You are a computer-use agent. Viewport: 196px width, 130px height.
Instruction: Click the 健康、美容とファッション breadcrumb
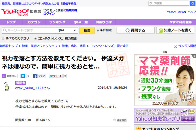pos(40,46)
